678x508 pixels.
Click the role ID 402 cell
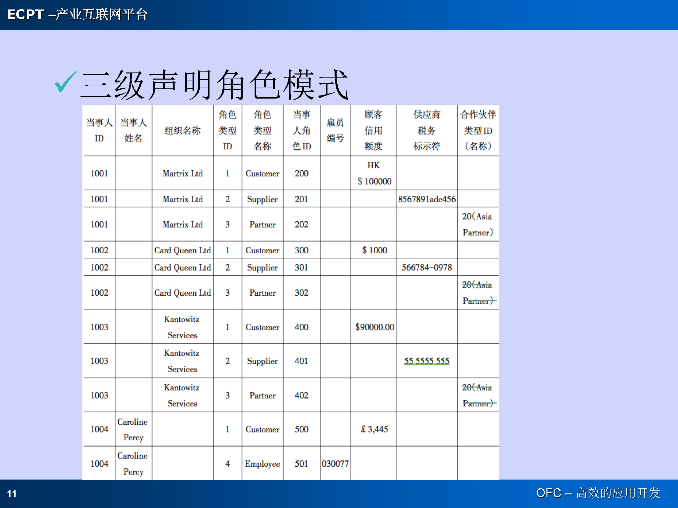click(x=301, y=396)
